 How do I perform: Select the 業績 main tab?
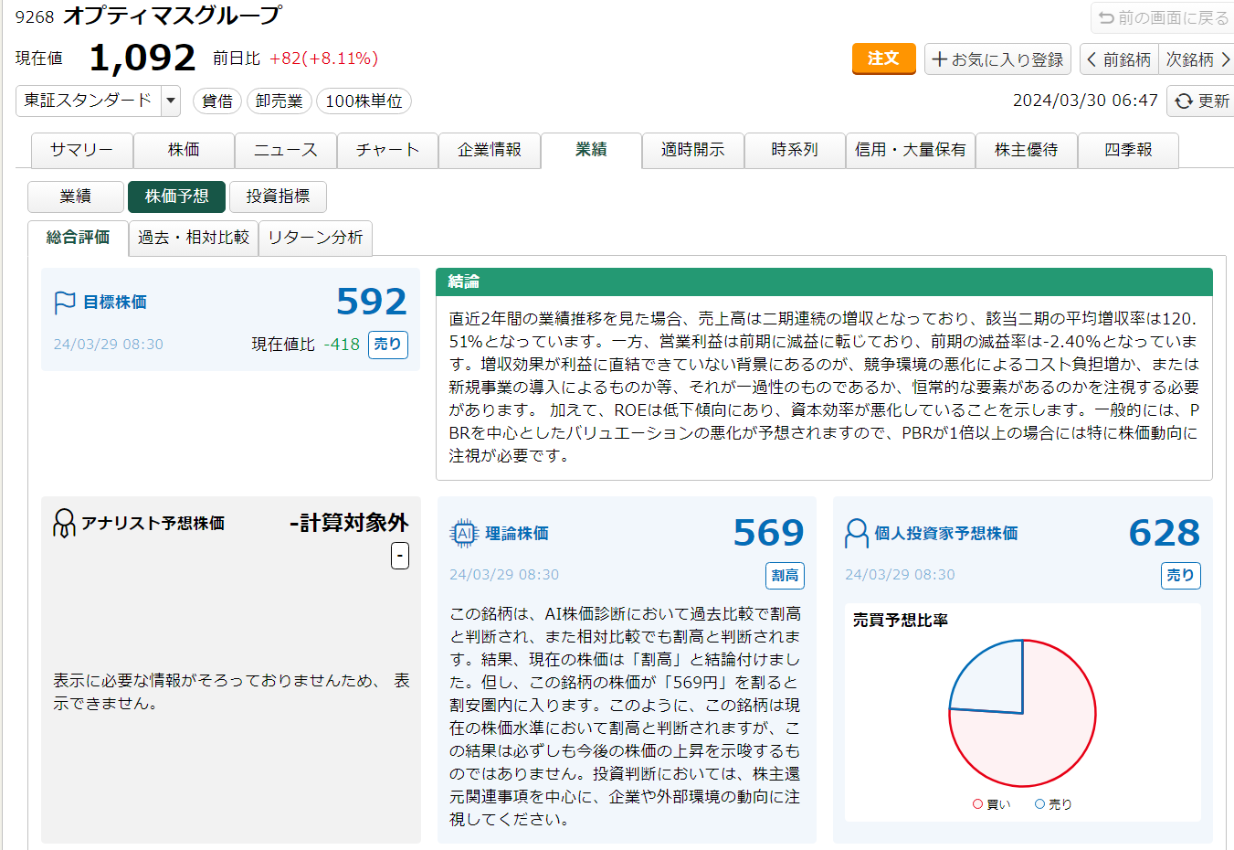click(591, 151)
